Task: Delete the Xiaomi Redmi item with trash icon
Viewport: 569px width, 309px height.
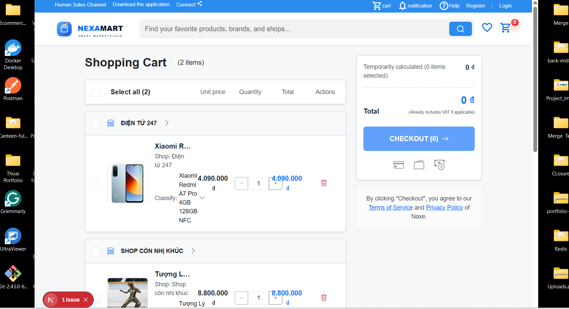Action: tap(324, 183)
